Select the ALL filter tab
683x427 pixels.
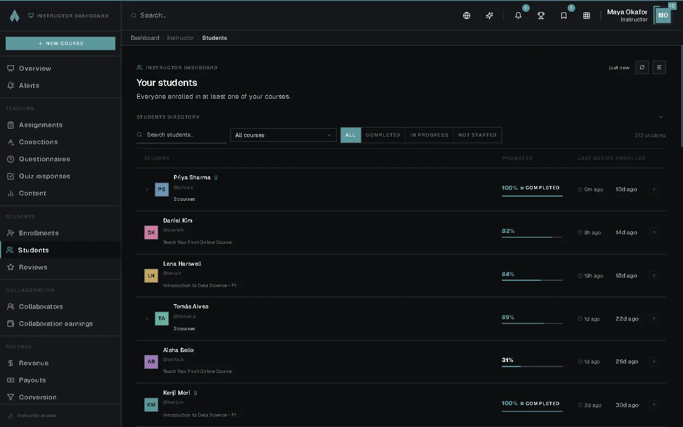tap(351, 135)
